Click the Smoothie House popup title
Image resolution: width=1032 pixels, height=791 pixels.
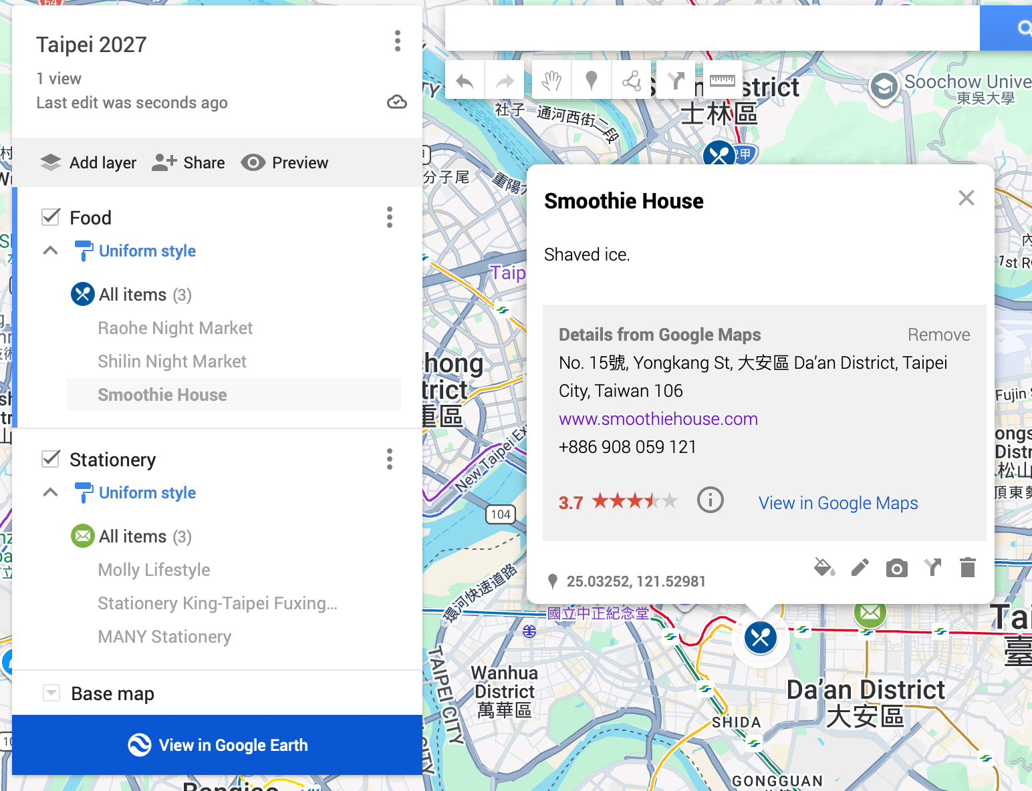(624, 201)
